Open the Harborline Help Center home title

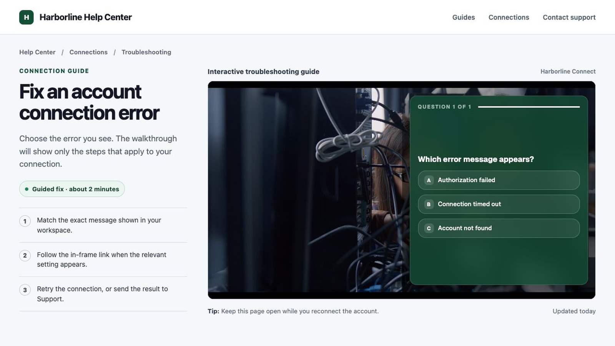(x=85, y=17)
